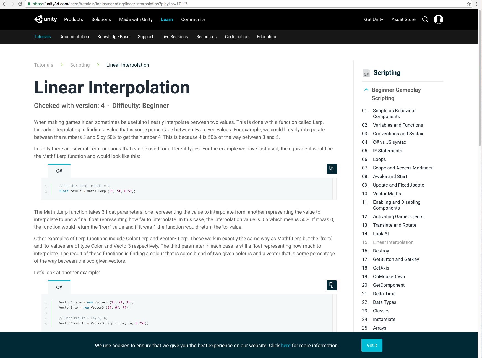Image resolution: width=482 pixels, height=358 pixels.
Task: Open the Certification tab
Action: pyautogui.click(x=237, y=37)
